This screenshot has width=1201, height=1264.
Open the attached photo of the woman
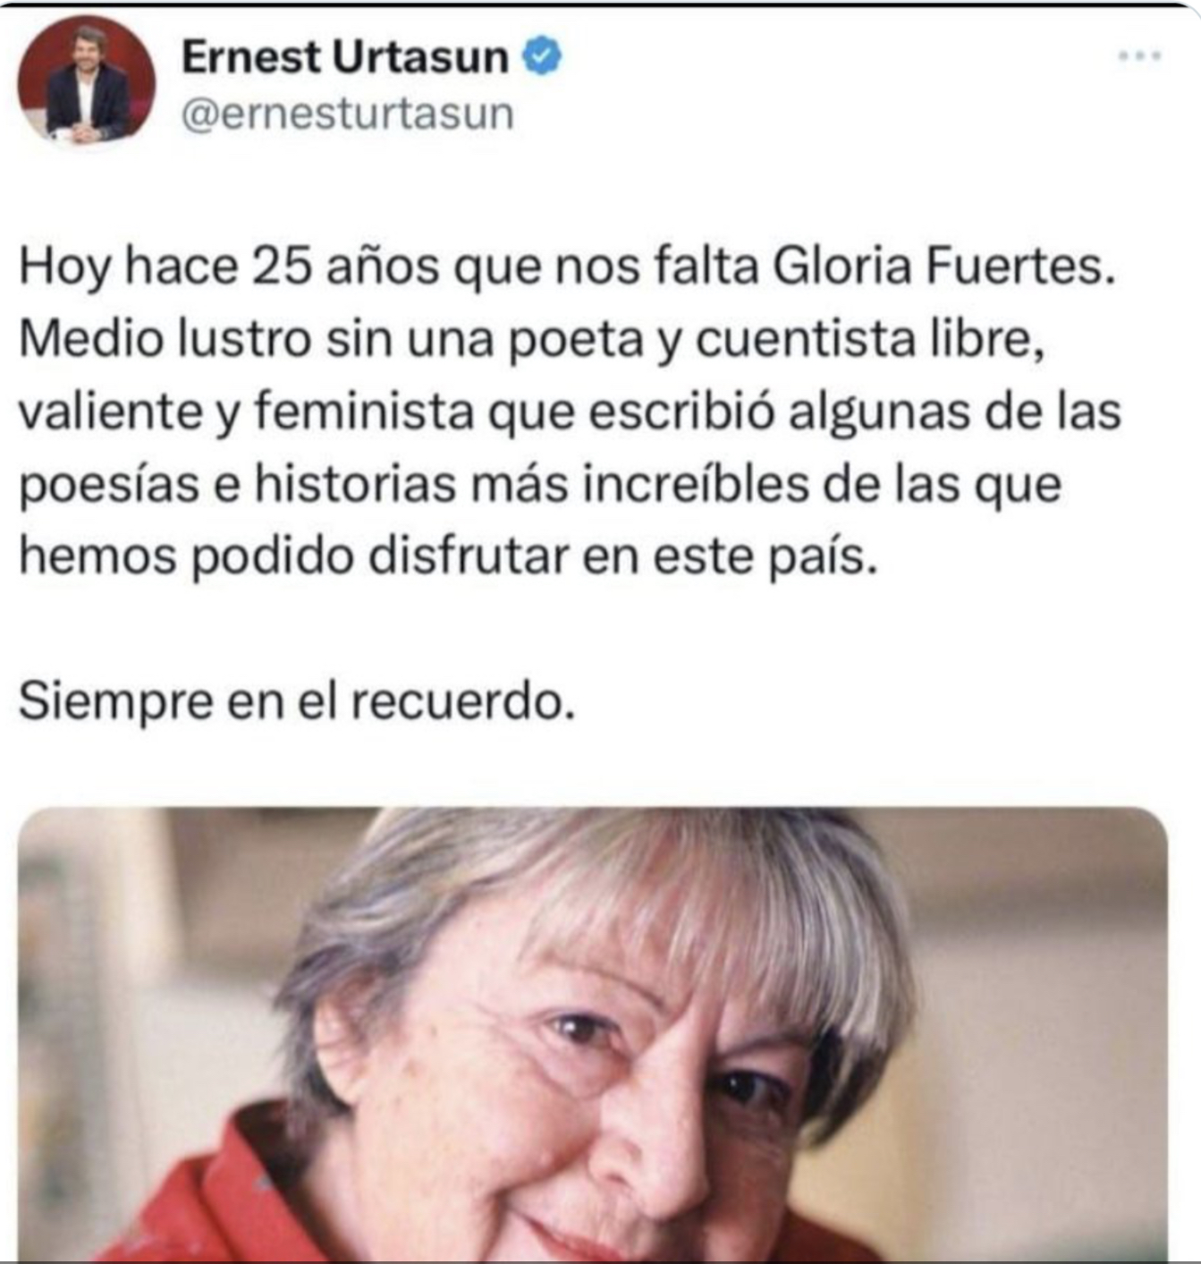[593, 1034]
